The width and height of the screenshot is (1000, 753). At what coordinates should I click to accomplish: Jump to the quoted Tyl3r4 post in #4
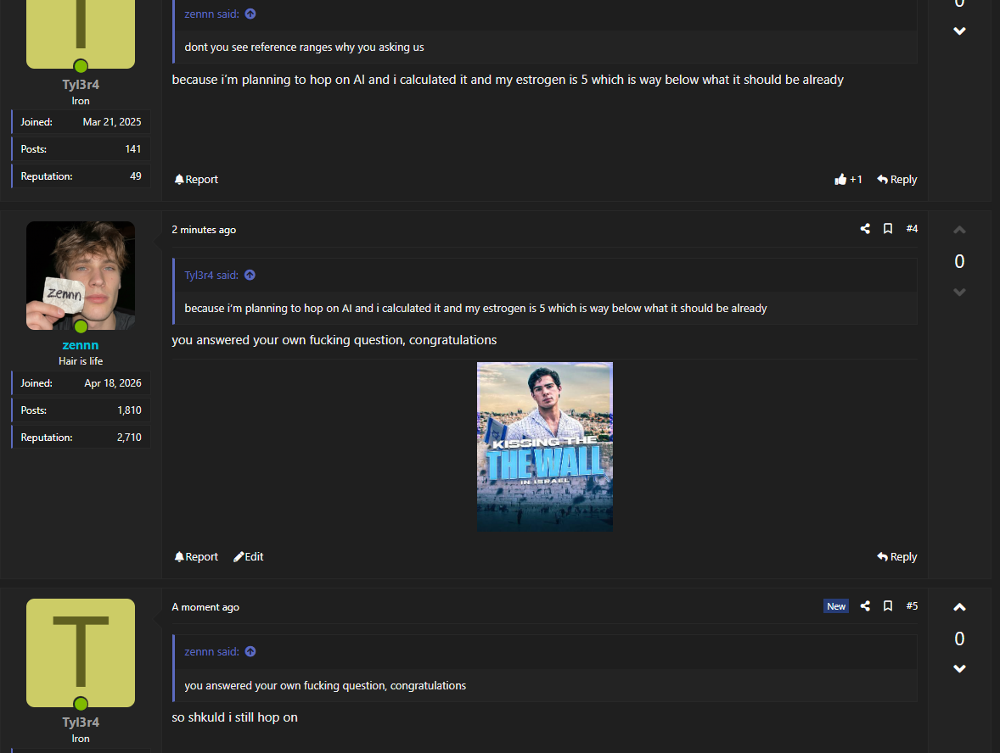point(250,276)
